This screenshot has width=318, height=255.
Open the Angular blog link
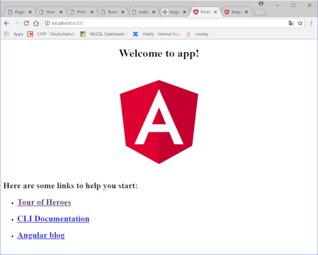click(41, 235)
